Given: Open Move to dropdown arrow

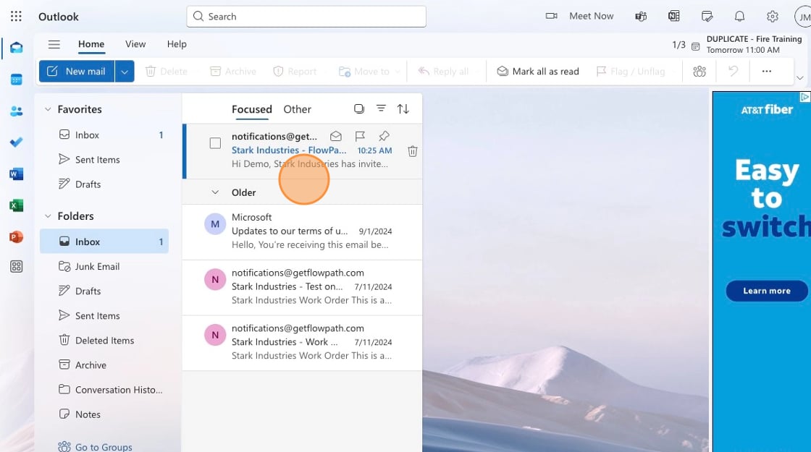Looking at the screenshot, I should (x=398, y=72).
